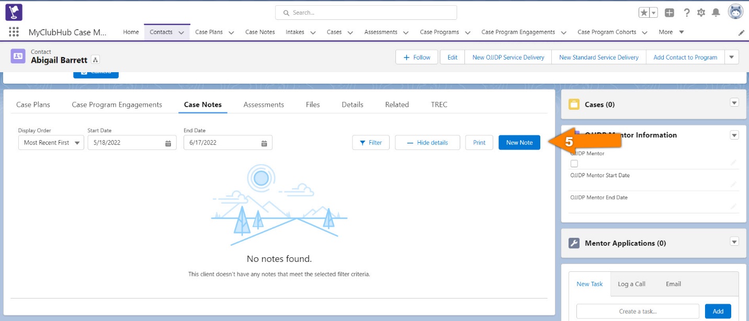Click the user avatar profile icon

pos(735,12)
